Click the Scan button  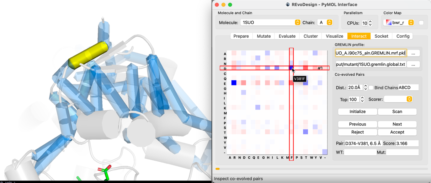pyautogui.click(x=397, y=111)
